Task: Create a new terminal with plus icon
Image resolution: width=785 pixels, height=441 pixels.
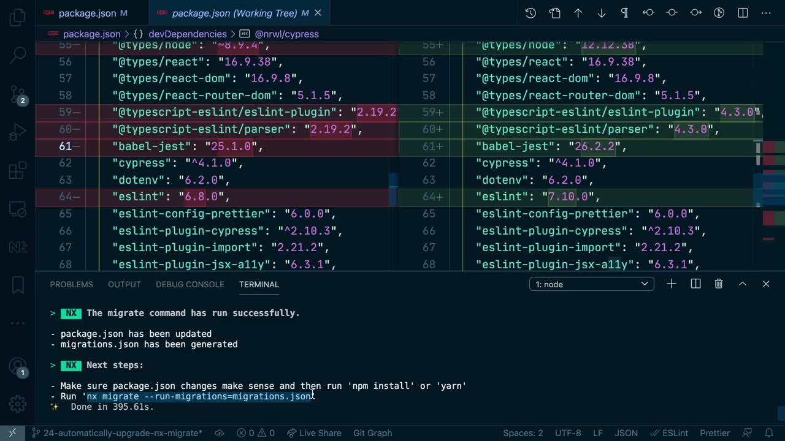Action: coord(671,284)
